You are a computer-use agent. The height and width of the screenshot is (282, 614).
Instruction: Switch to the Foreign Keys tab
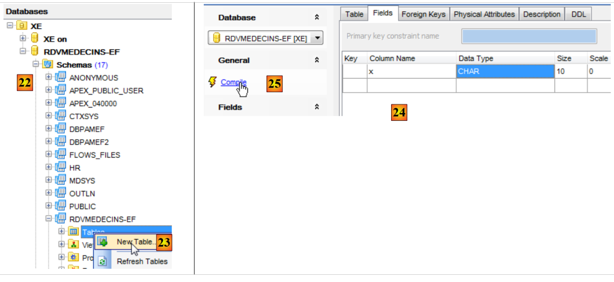423,14
